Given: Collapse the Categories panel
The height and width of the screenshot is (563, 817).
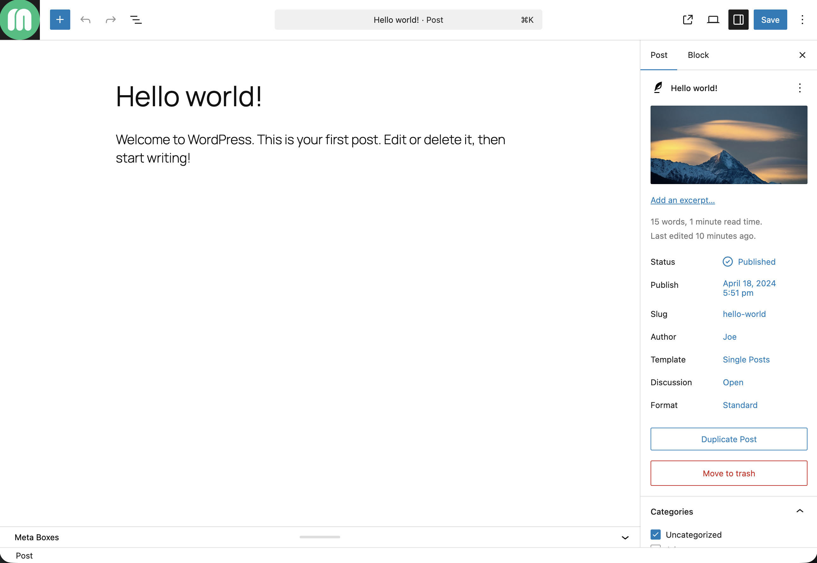Looking at the screenshot, I should click(x=800, y=511).
